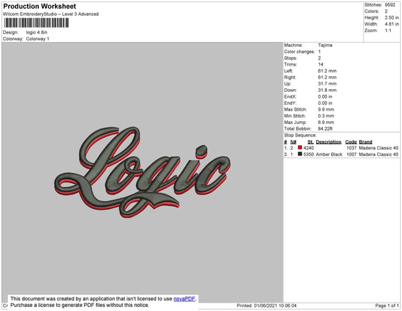
Task: Select the Stitches value 9592
Action: pyautogui.click(x=390, y=5)
